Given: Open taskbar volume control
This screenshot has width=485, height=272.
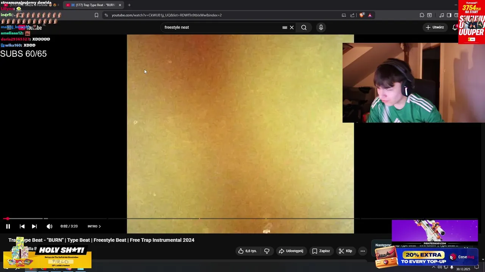Looking at the screenshot, I should click(x=440, y=267).
